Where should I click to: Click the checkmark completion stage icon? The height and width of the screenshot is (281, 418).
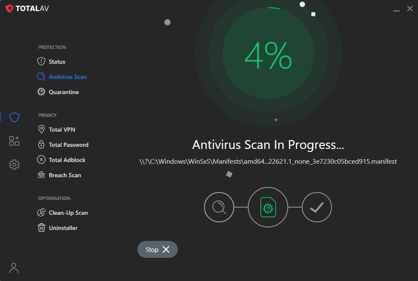tap(317, 207)
